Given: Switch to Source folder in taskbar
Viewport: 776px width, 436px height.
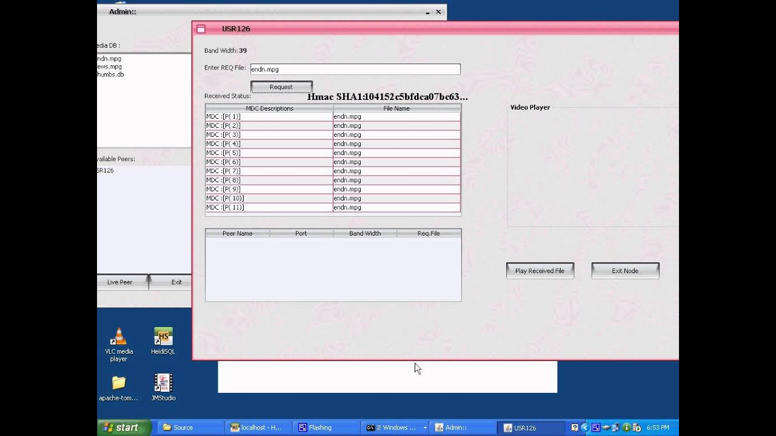Looking at the screenshot, I should (189, 428).
